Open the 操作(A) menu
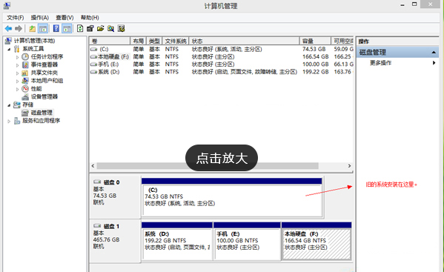444x272 pixels. (39, 18)
